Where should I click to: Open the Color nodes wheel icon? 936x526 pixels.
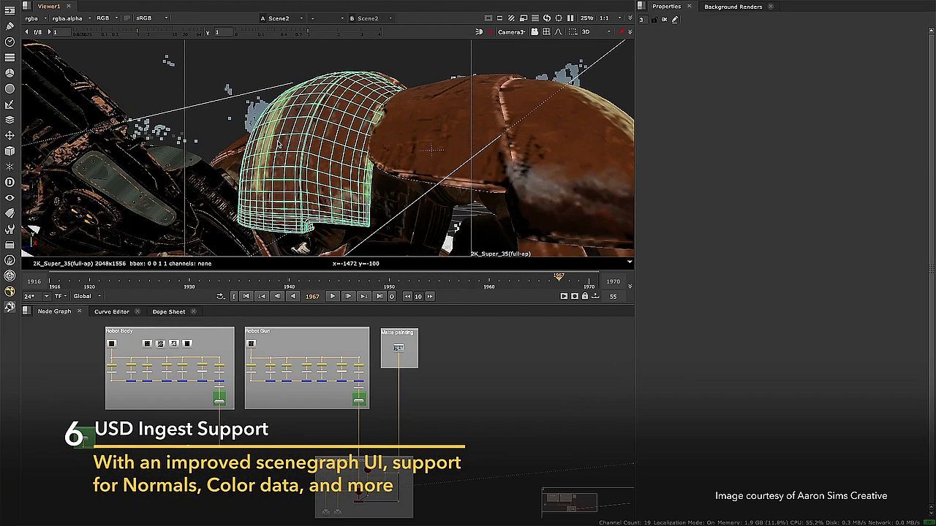point(10,73)
